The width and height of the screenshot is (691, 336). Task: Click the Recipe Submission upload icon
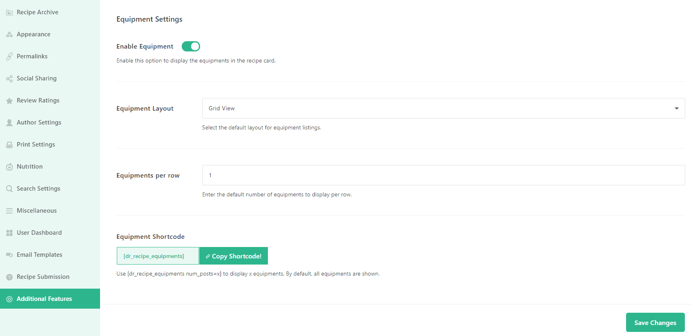[x=9, y=277]
